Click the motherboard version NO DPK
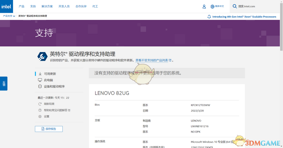 pos(196,132)
